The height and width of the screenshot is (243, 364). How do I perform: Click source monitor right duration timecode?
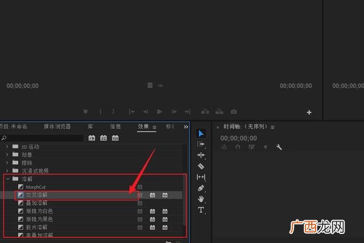tap(296, 86)
